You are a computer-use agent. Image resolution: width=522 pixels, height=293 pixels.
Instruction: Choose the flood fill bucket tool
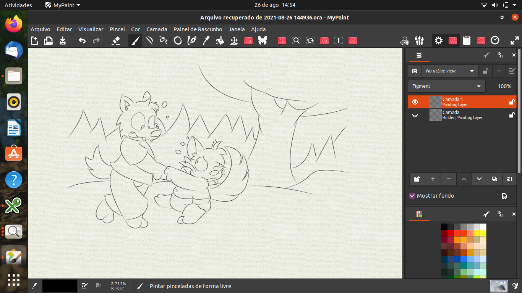coord(220,40)
